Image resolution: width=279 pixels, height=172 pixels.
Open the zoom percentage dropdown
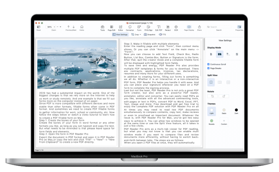pyautogui.click(x=51, y=27)
